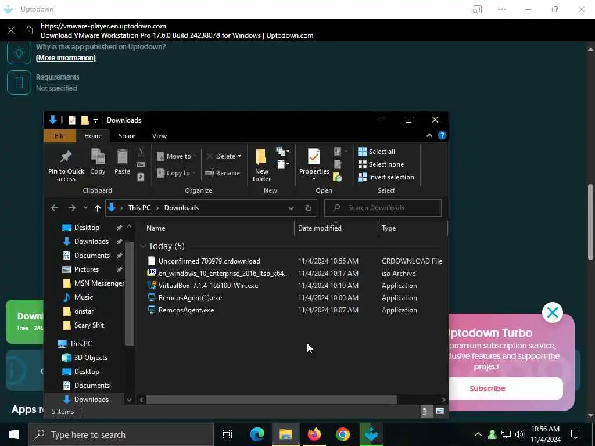595x446 pixels.
Task: Refresh the Downloads folder
Action: [x=308, y=208]
